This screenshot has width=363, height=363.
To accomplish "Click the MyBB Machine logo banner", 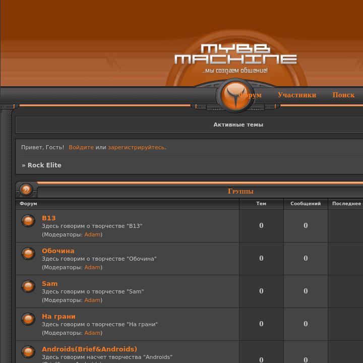I will (x=235, y=54).
